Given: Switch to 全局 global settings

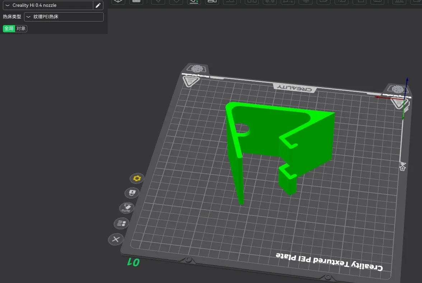Looking at the screenshot, I should [x=9, y=28].
